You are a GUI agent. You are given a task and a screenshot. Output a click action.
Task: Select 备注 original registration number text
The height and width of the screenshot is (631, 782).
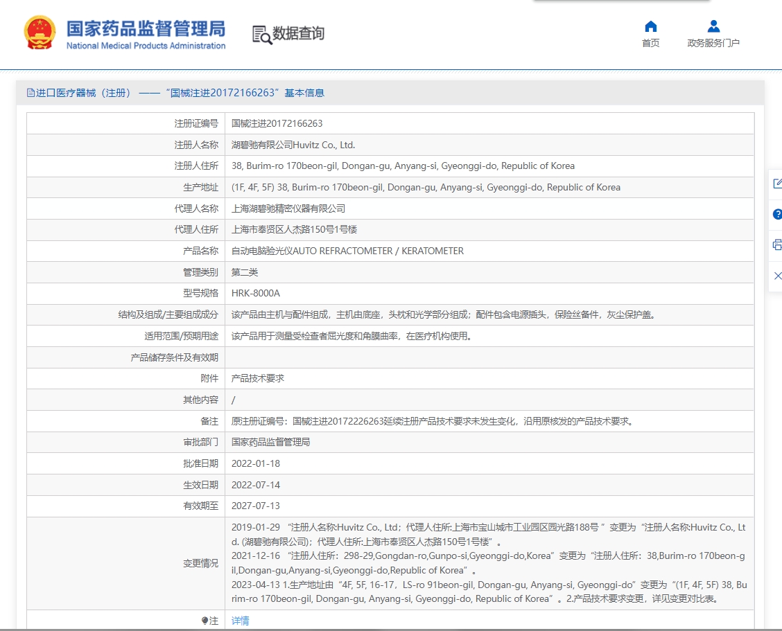(x=433, y=422)
